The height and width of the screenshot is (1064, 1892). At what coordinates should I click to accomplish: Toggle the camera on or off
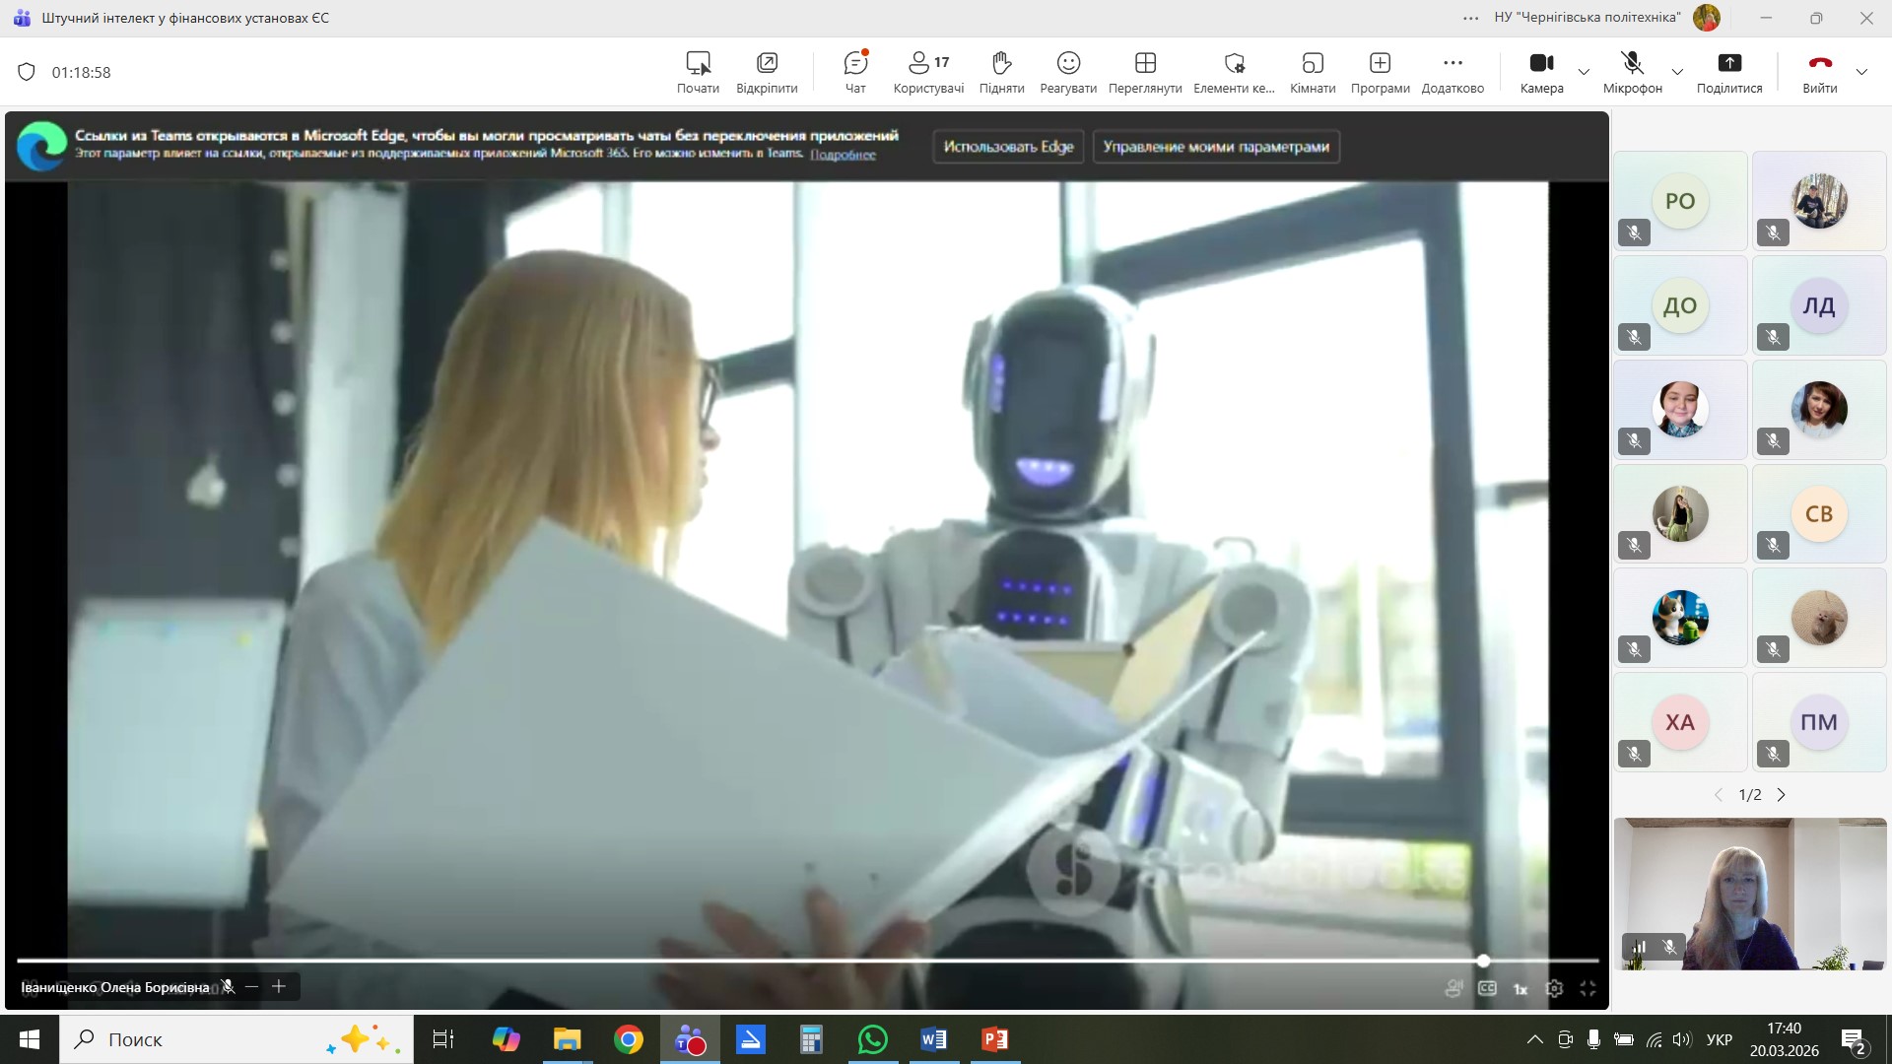click(x=1541, y=72)
